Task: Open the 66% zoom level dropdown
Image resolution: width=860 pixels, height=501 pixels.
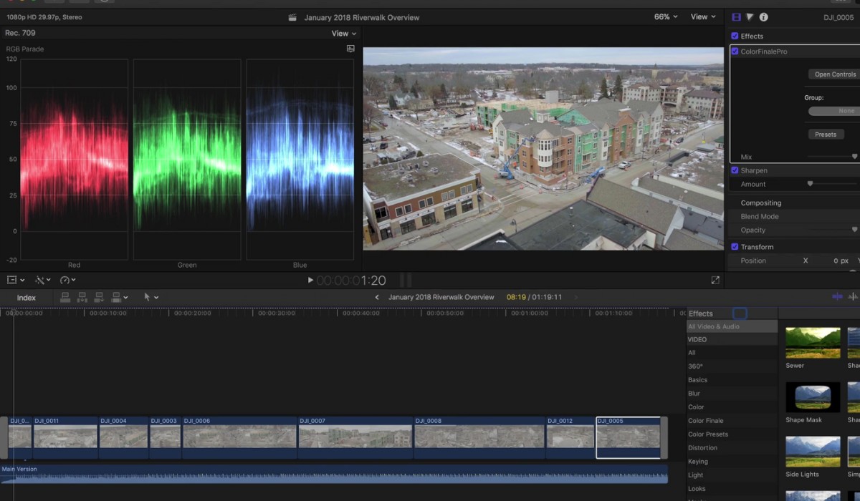Action: (666, 17)
